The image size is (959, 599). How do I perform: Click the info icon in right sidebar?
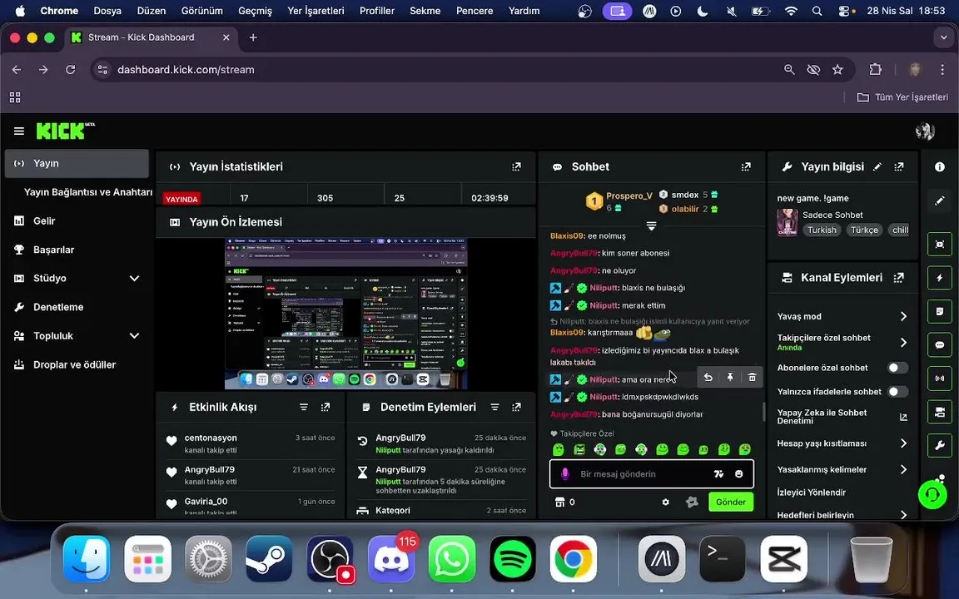tap(939, 167)
